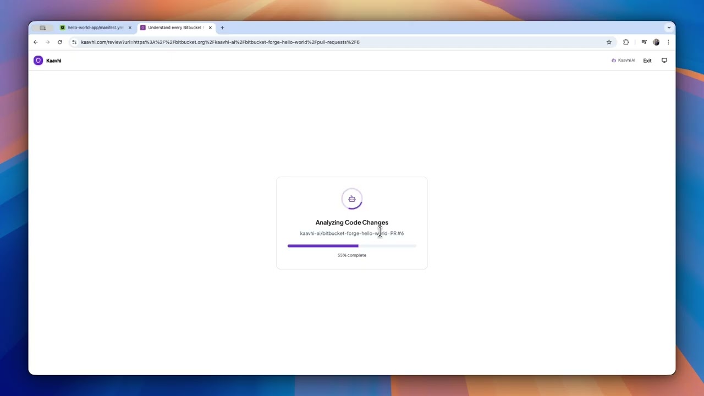This screenshot has height=396, width=704.
Task: Click the Kaavhi brand name
Action: 54,61
